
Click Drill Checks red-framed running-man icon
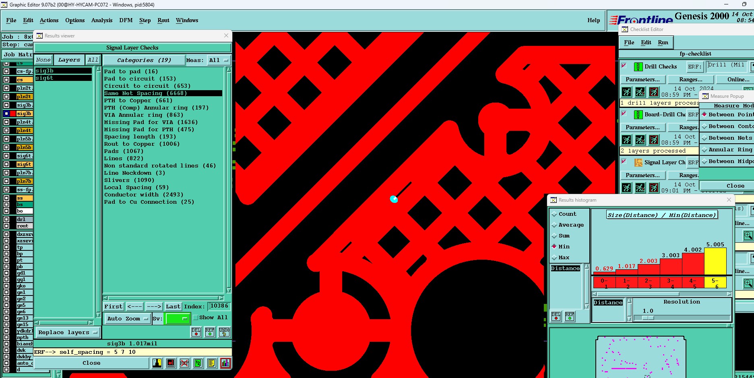pyautogui.click(x=654, y=92)
